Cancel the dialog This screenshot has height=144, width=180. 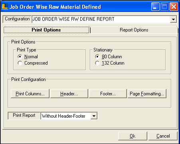click(x=163, y=136)
